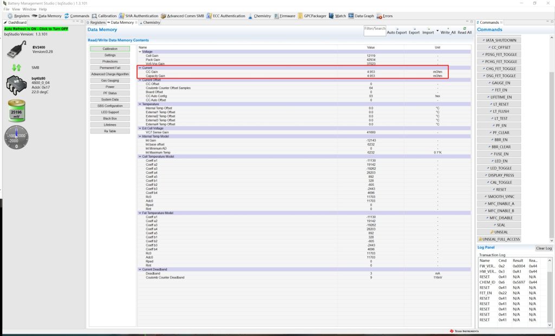Open the Import dropdown arrow
Screen dimensions: 555x336
(x=437, y=31)
